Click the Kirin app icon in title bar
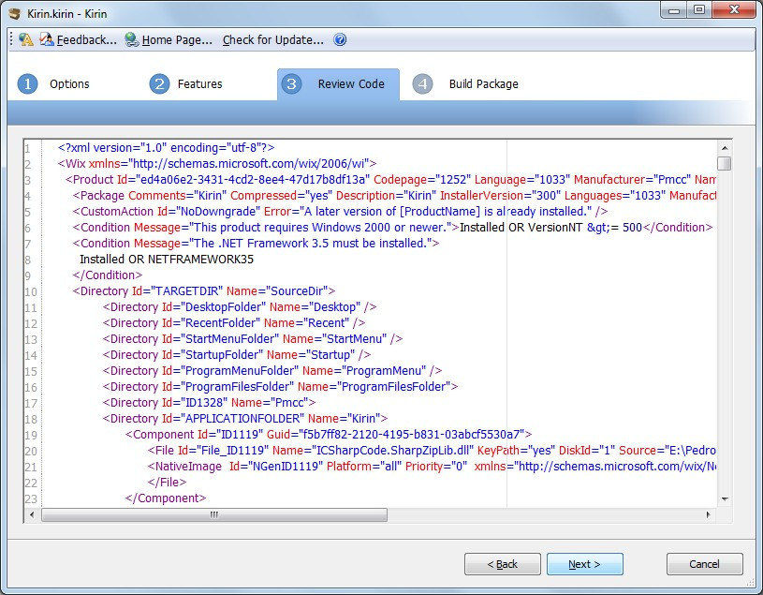 pos(15,13)
